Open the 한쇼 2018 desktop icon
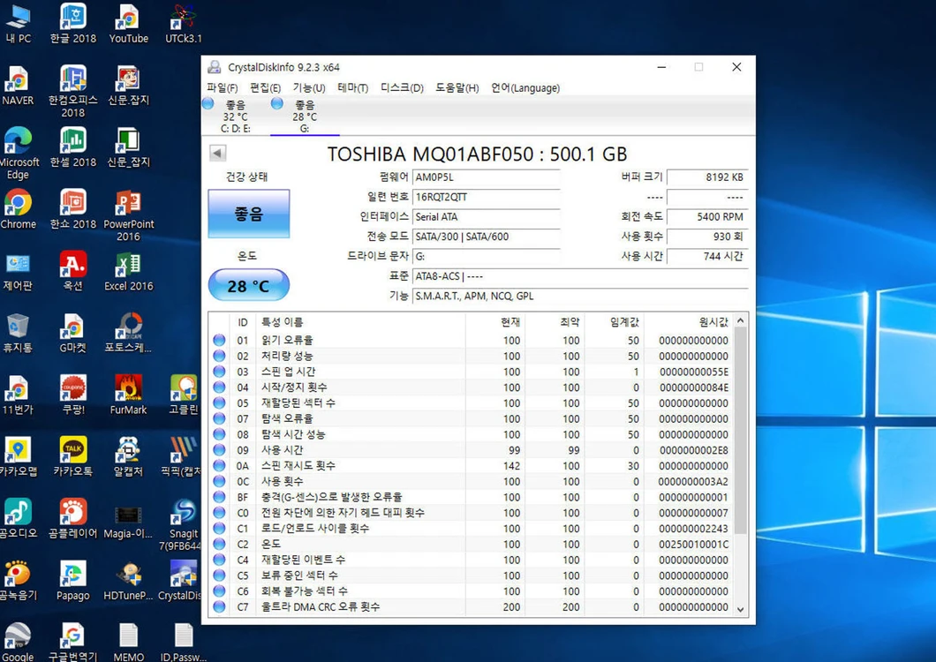This screenshot has height=662, width=936. coord(72,209)
